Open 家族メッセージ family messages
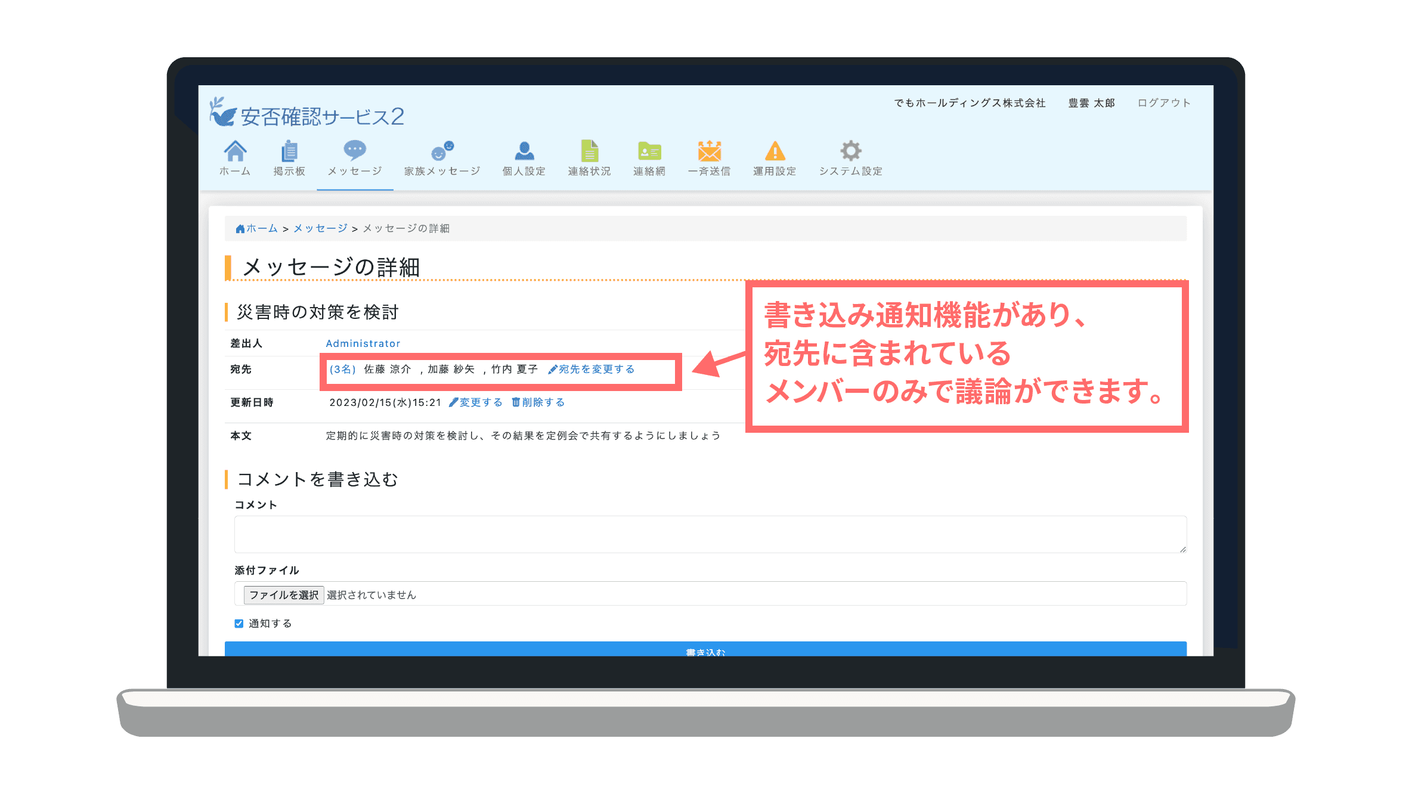The width and height of the screenshot is (1412, 794). tap(441, 157)
